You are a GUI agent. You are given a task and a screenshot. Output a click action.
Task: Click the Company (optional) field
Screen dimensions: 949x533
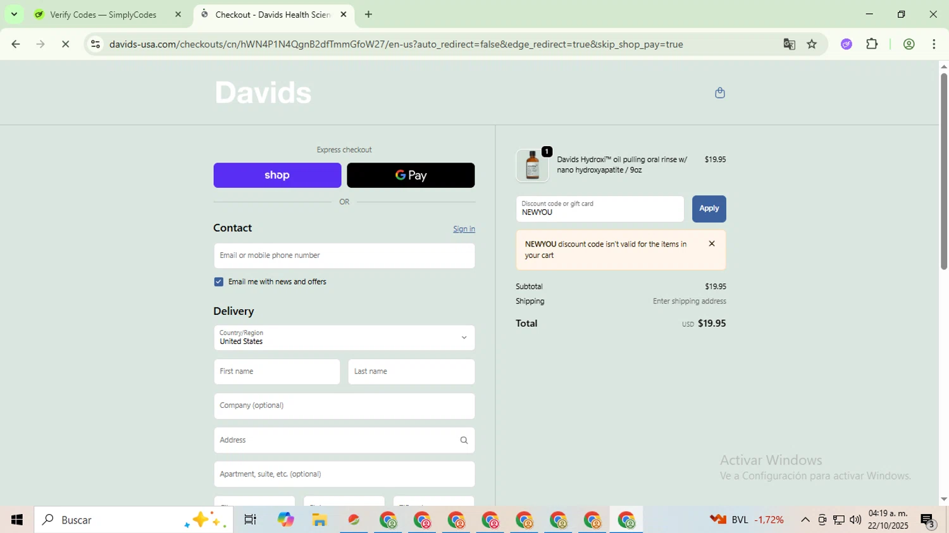click(344, 406)
